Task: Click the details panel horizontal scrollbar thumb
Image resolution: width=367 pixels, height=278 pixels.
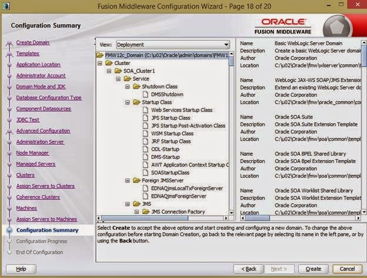Action: (258, 218)
